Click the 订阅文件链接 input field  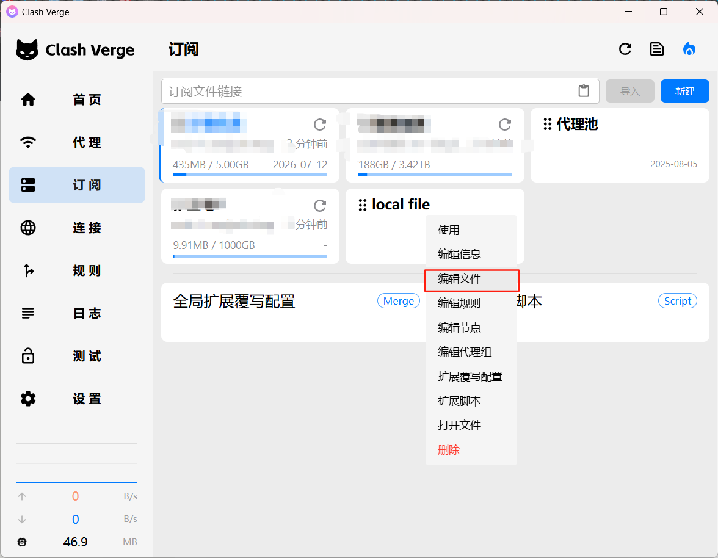pyautogui.click(x=366, y=91)
